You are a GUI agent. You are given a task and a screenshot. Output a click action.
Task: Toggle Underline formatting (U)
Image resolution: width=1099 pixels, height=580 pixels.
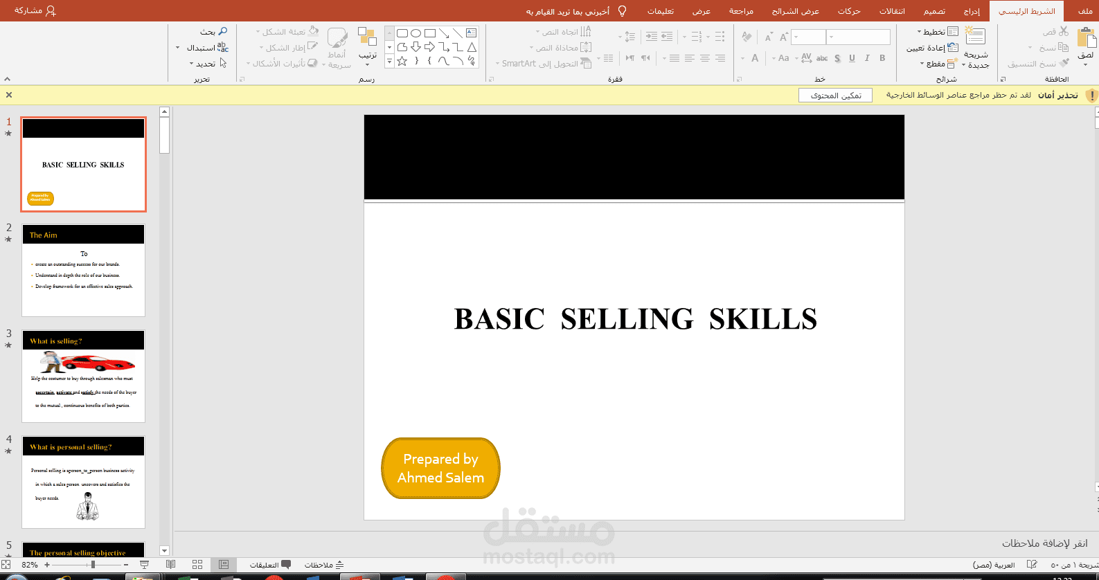(852, 58)
